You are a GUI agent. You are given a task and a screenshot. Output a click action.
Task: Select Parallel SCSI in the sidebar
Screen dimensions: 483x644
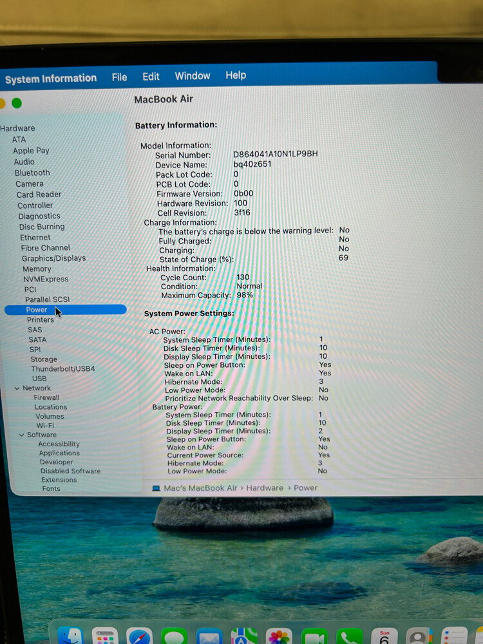click(x=48, y=299)
